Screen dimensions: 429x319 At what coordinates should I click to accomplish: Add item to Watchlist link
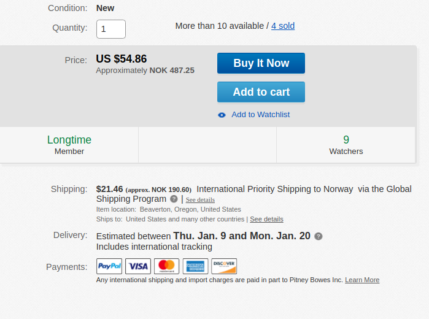coord(260,115)
